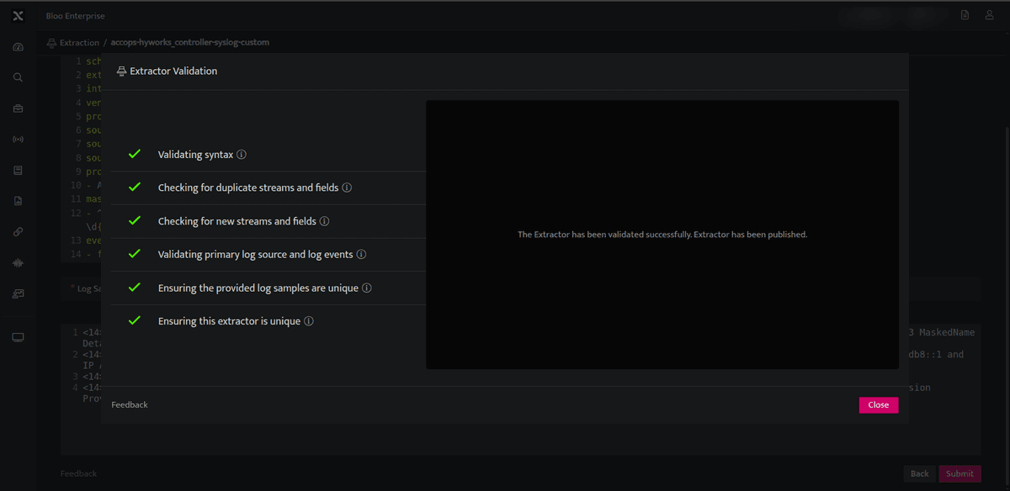The width and height of the screenshot is (1010, 491).
Task: Show info for Ensuring this extractor is unique
Action: (x=309, y=321)
